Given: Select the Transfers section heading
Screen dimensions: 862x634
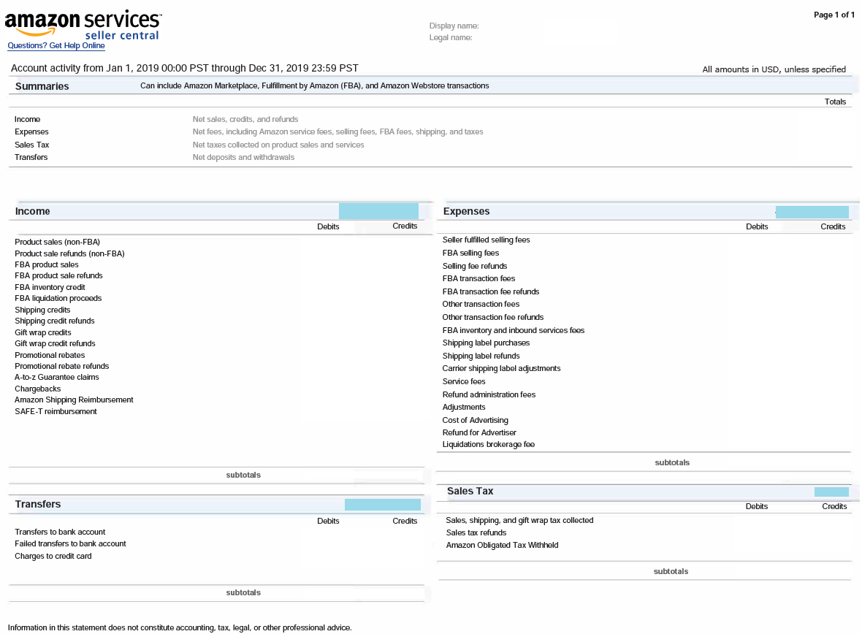Looking at the screenshot, I should 38,504.
